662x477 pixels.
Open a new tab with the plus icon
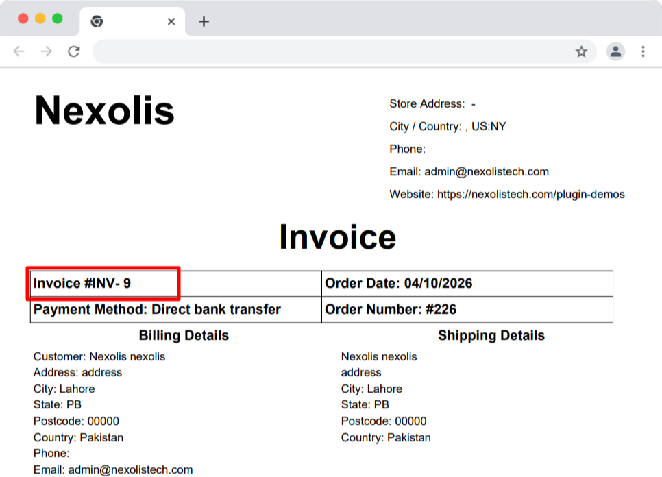point(204,21)
